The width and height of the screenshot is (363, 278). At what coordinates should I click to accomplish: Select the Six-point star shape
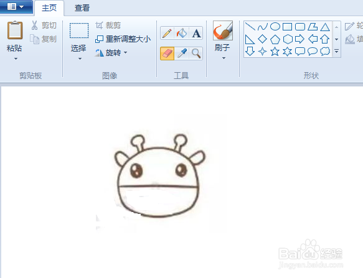tap(287, 52)
